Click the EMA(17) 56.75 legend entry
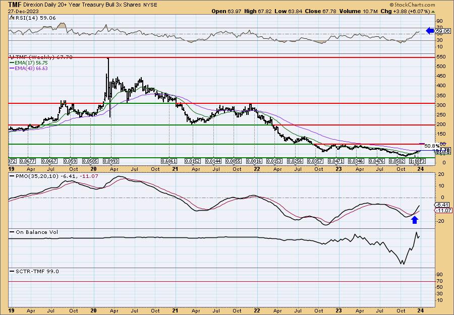Image resolution: width=454 pixels, height=315 pixels. (32, 63)
